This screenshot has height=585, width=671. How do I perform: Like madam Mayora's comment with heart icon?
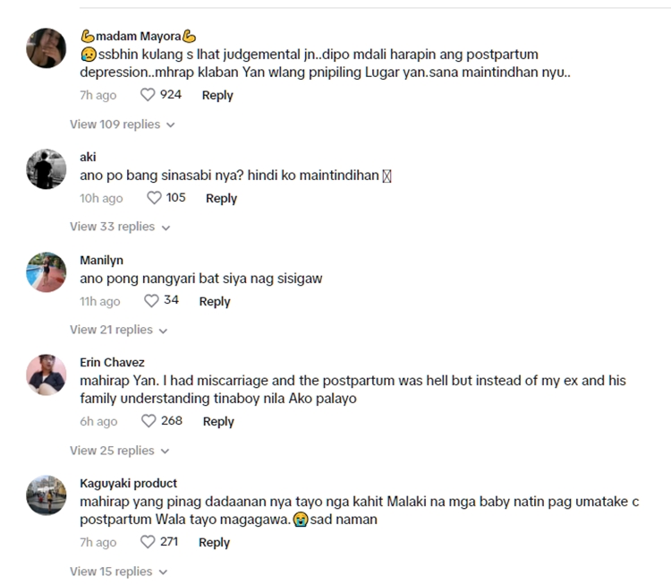point(148,95)
